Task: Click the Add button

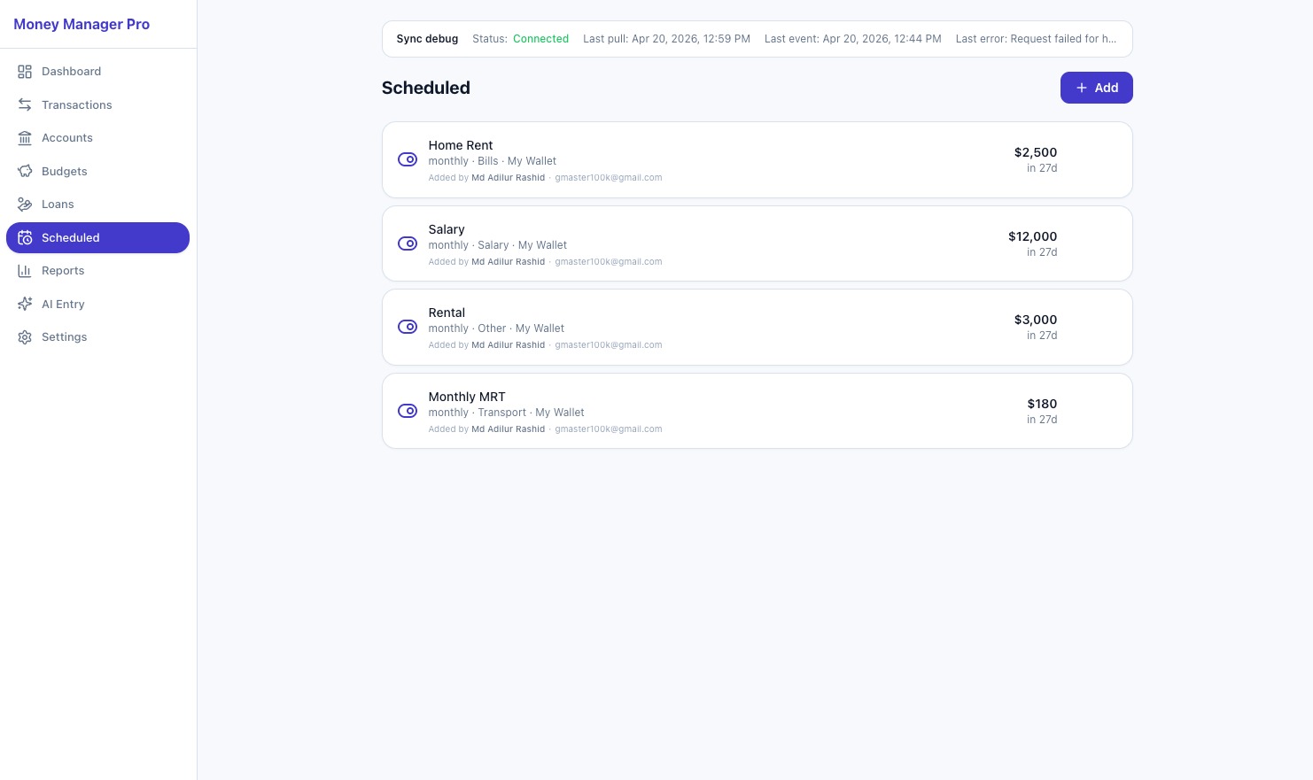Action: coord(1097,88)
